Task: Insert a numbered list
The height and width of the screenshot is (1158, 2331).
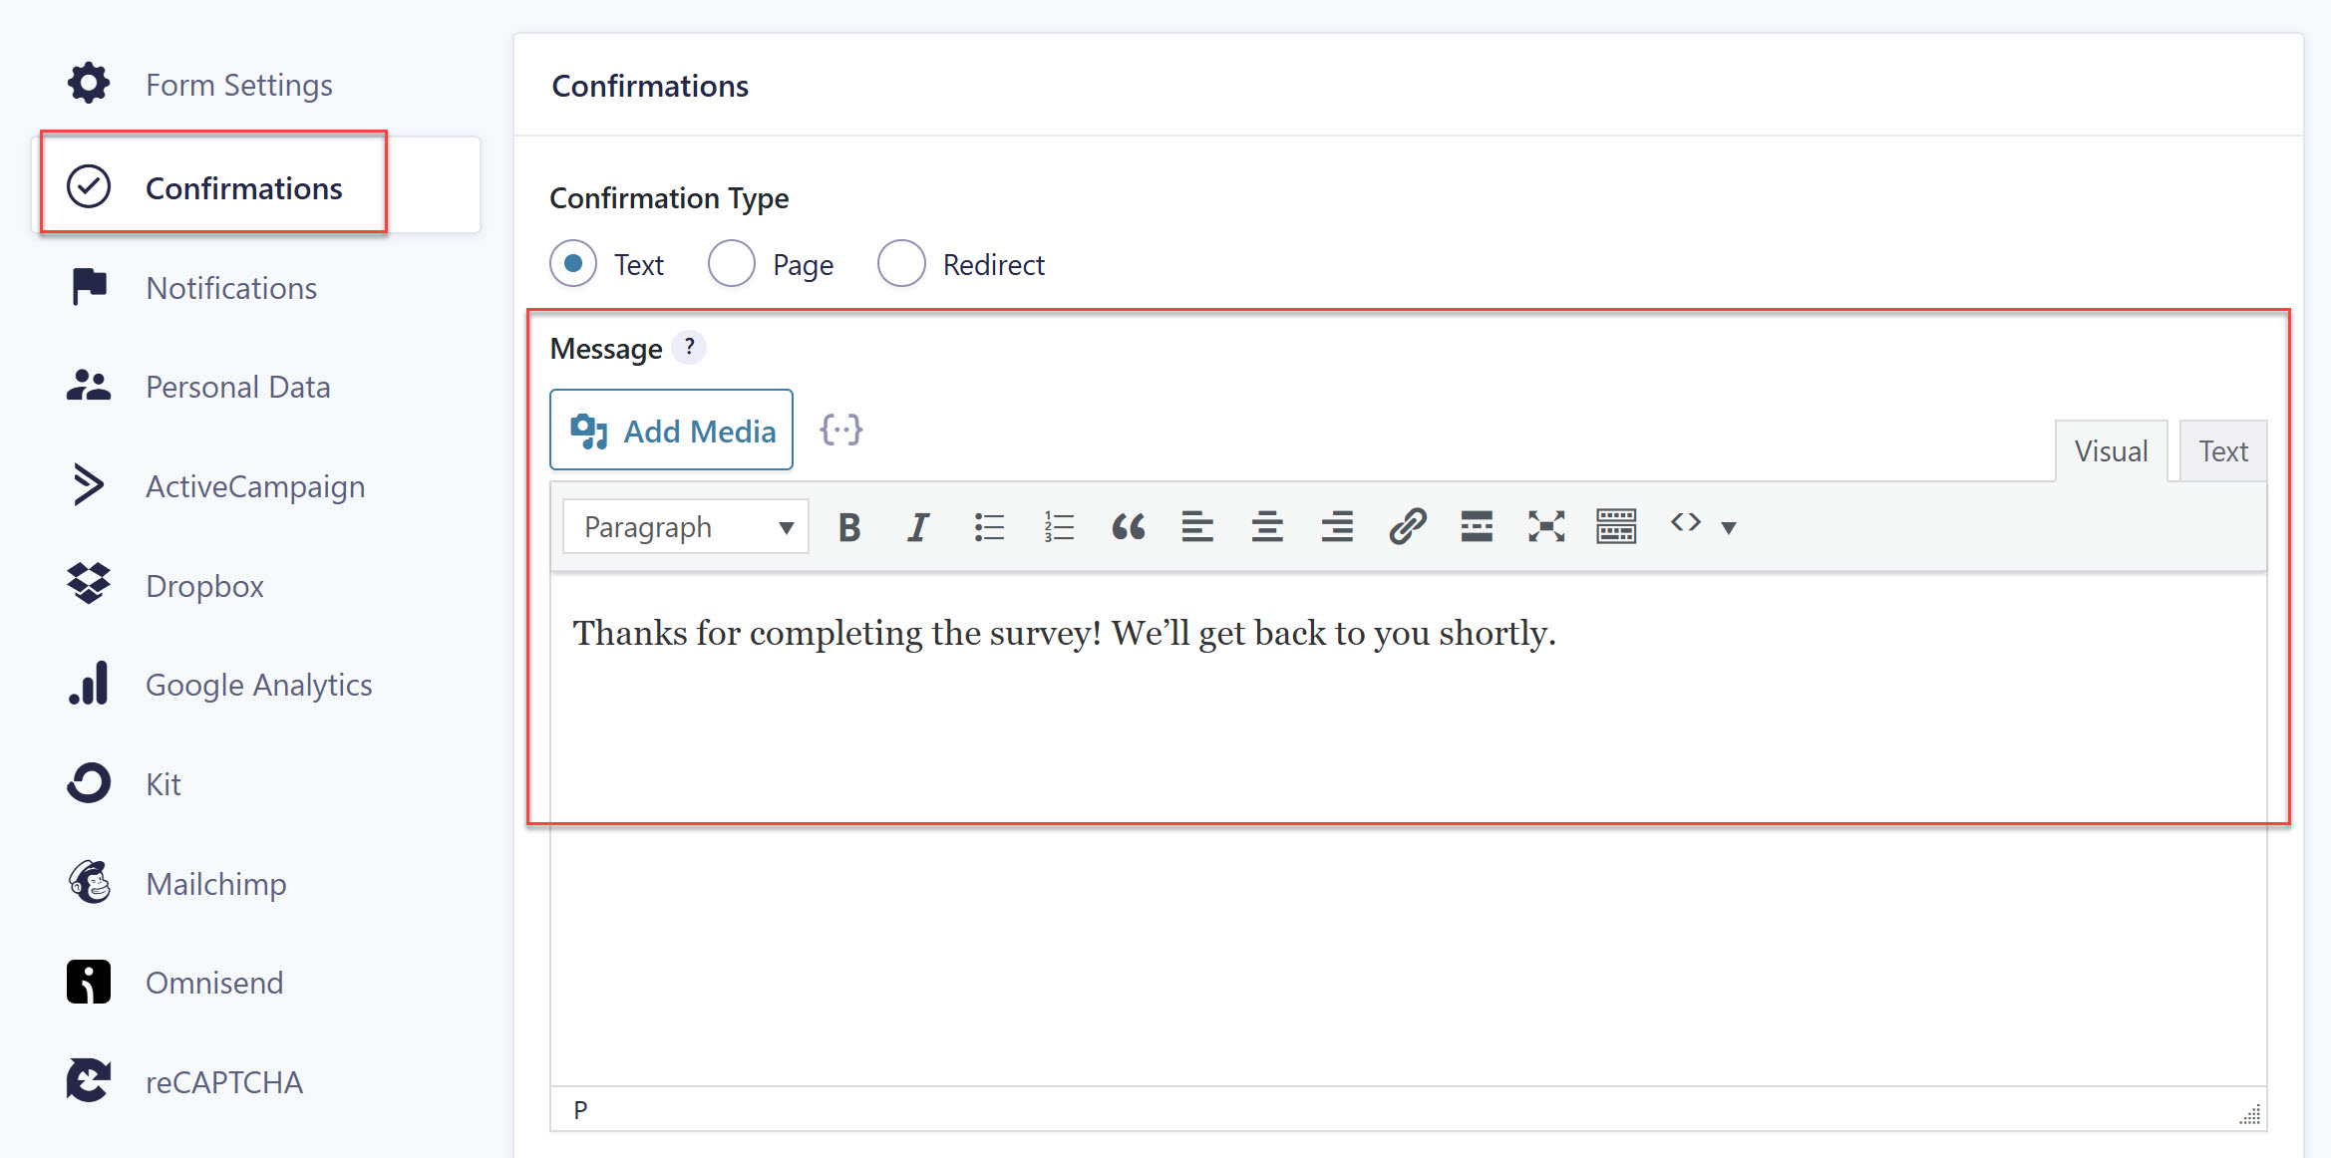Action: coord(1058,526)
